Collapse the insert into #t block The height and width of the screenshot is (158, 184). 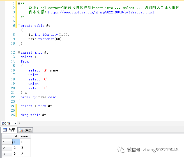[x=19, y=53]
